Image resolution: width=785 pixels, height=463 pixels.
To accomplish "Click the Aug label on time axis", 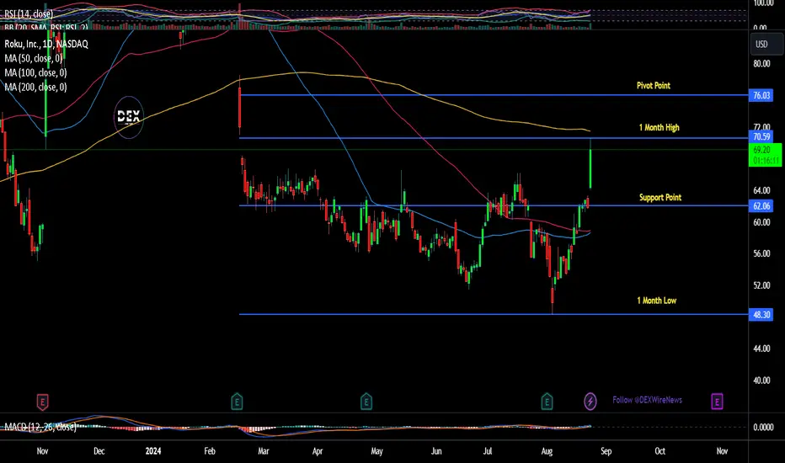I will click(x=547, y=451).
